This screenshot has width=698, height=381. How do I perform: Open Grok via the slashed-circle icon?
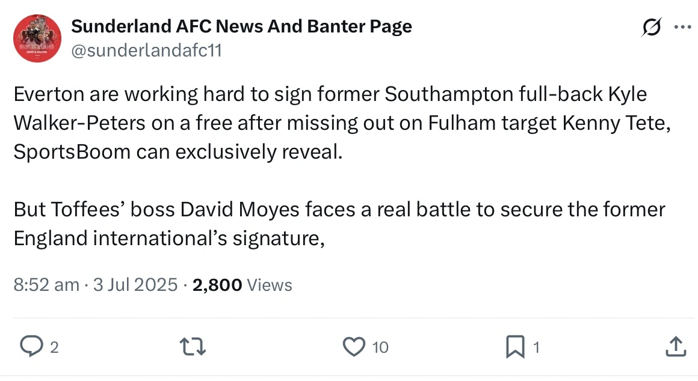[x=651, y=28]
